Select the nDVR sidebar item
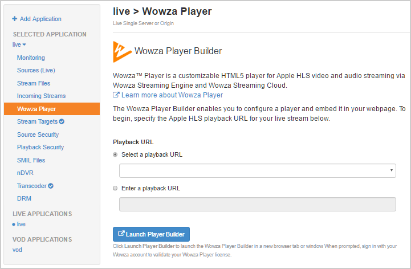This screenshot has width=411, height=269. click(x=25, y=173)
